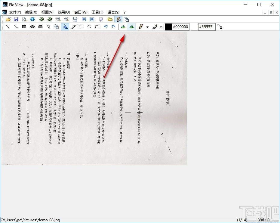Click the highlighted green triangles flip icon
This screenshot has width=280, height=223.
click(x=132, y=27)
